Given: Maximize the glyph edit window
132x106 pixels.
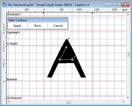Looking at the screenshot, I should pyautogui.click(x=117, y=5).
